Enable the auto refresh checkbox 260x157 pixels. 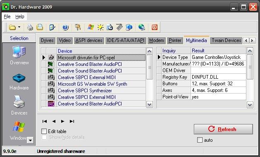click(200, 140)
